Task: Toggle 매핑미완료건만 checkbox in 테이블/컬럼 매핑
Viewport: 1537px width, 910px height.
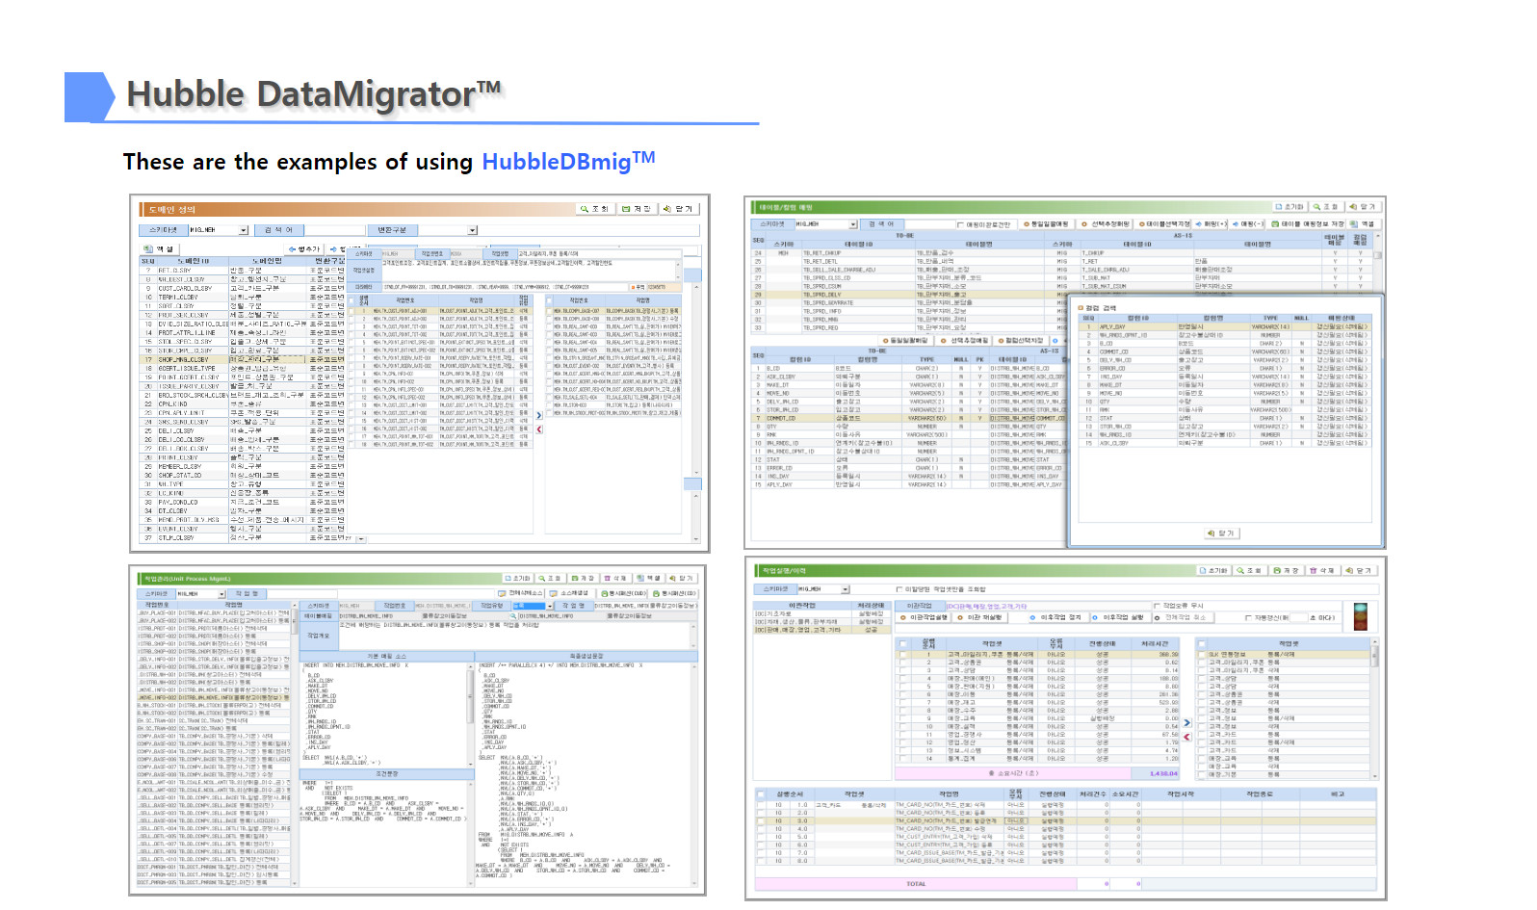Action: click(x=960, y=224)
